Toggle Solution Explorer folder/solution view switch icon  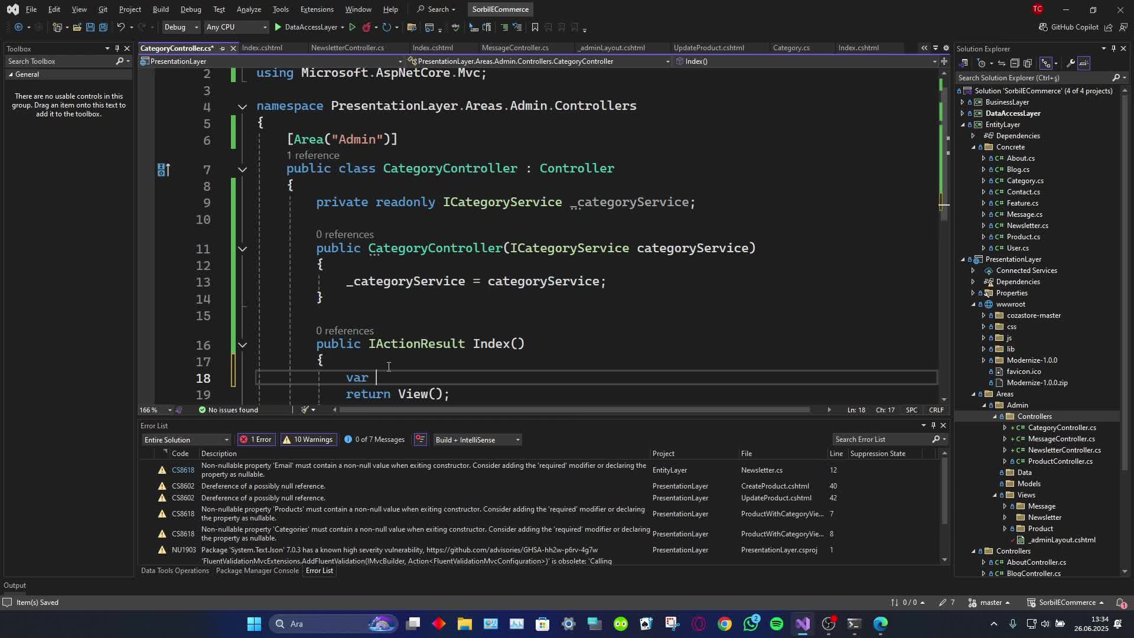pyautogui.click(x=963, y=63)
